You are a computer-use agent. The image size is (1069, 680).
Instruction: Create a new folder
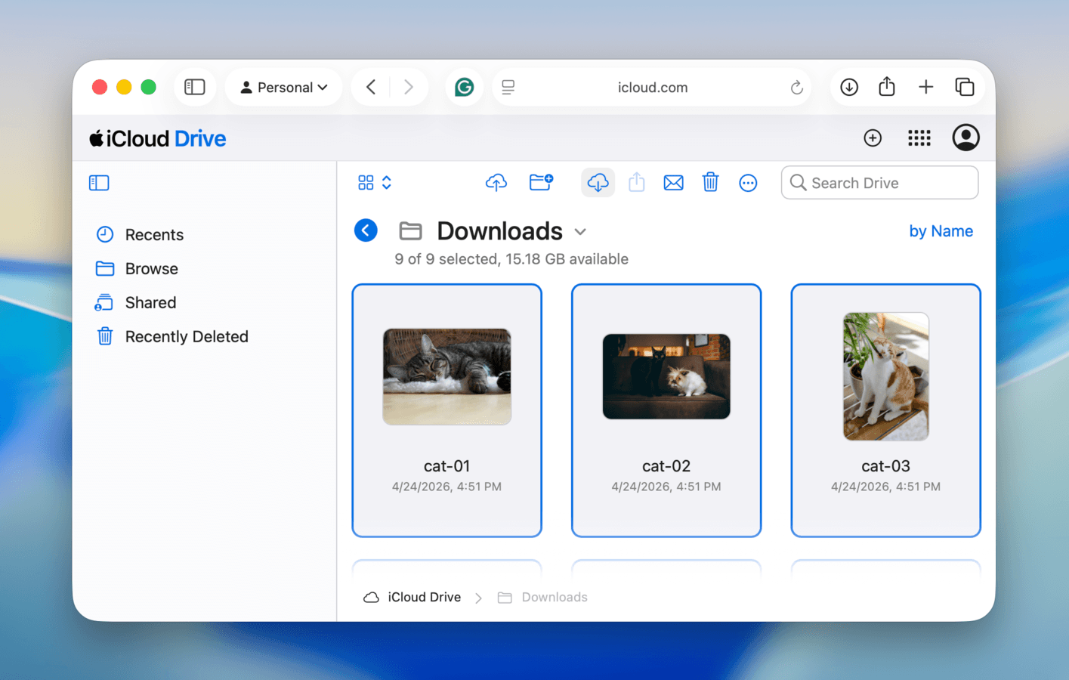(x=541, y=182)
